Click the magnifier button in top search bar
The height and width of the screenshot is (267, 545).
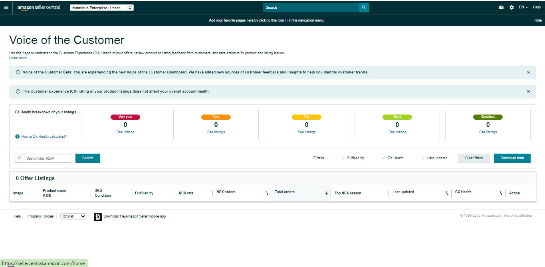click(364, 8)
